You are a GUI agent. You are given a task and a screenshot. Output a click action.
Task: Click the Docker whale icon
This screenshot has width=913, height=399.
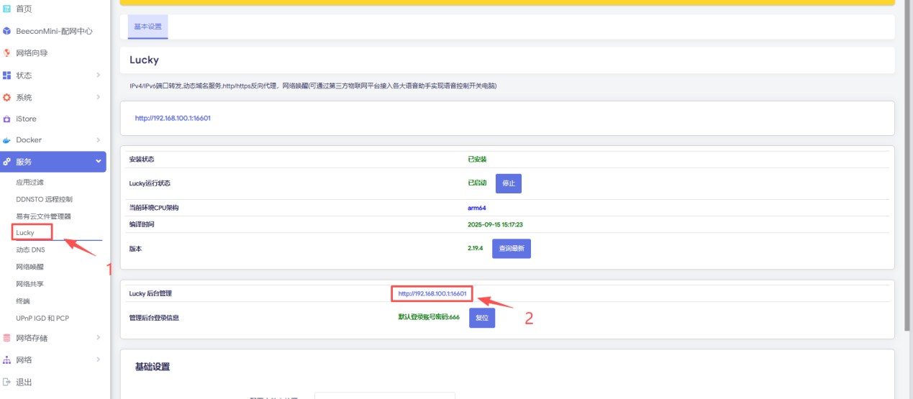7,140
